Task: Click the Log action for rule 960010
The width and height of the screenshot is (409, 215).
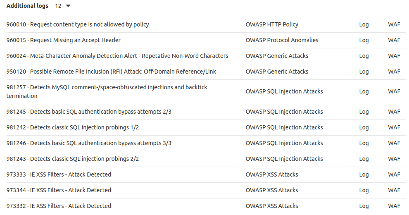Action: (364, 24)
